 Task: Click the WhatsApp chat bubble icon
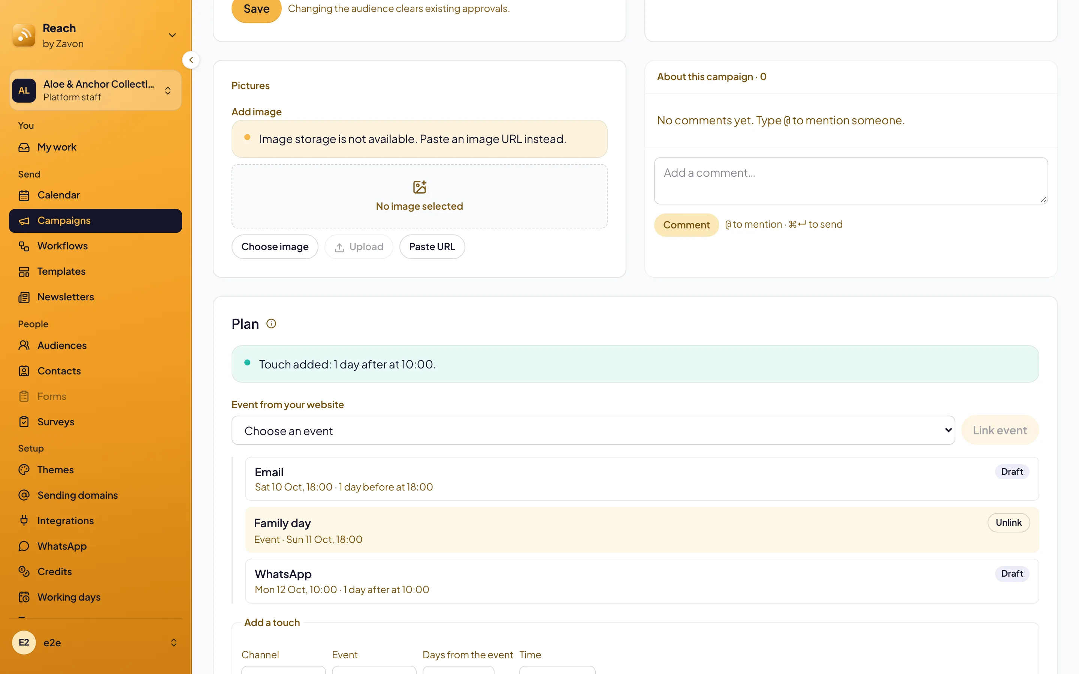pos(24,546)
